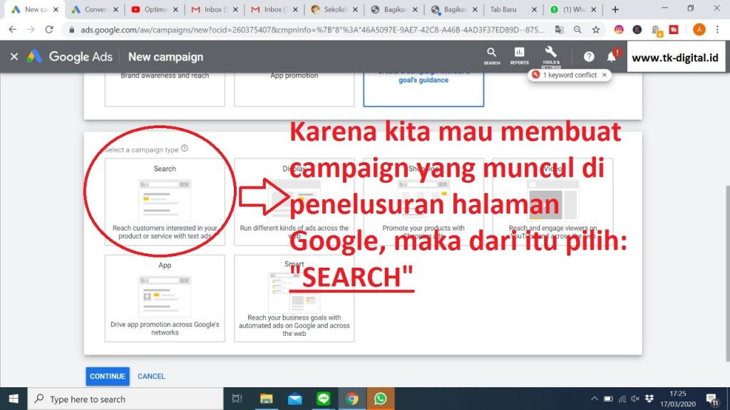Viewport: 730px width, 410px height.
Task: Open the Search icon in Google Ads header
Action: click(x=492, y=56)
